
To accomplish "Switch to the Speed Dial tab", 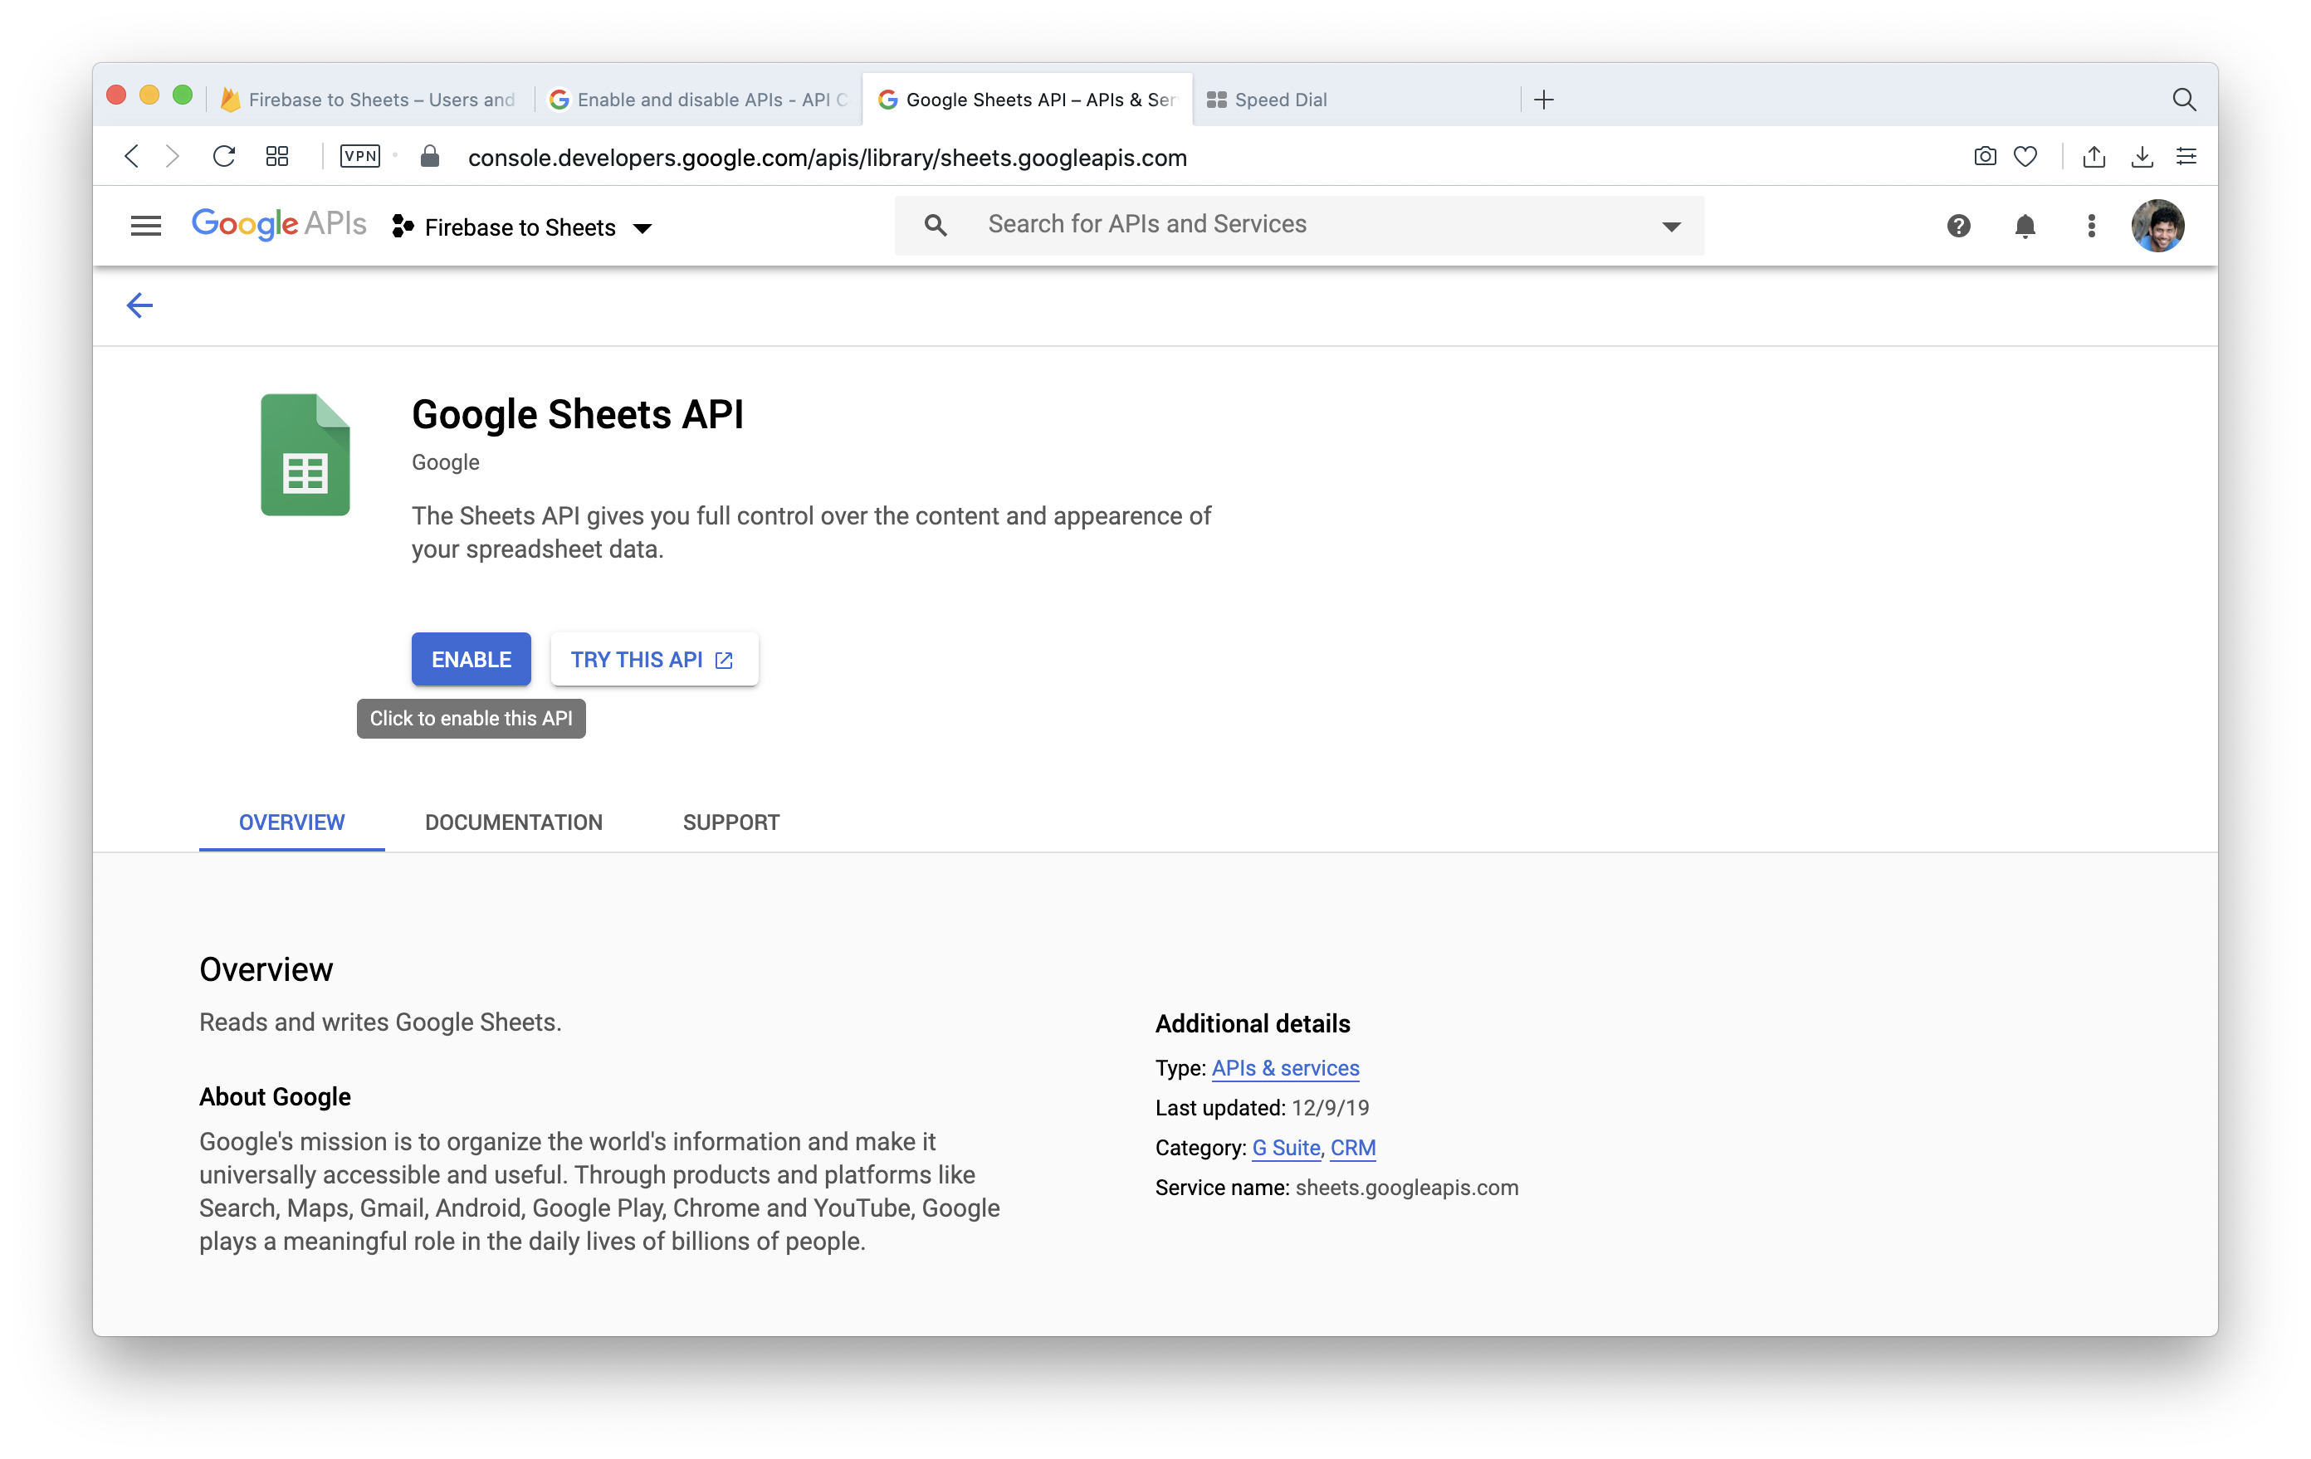I will tap(1356, 100).
